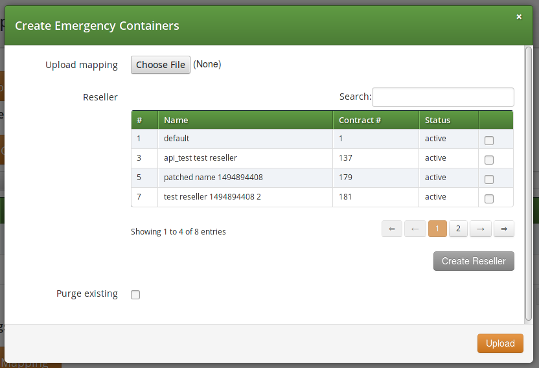The height and width of the screenshot is (368, 539).
Task: Tick the api_test test reseller checkbox
Action: tap(489, 160)
